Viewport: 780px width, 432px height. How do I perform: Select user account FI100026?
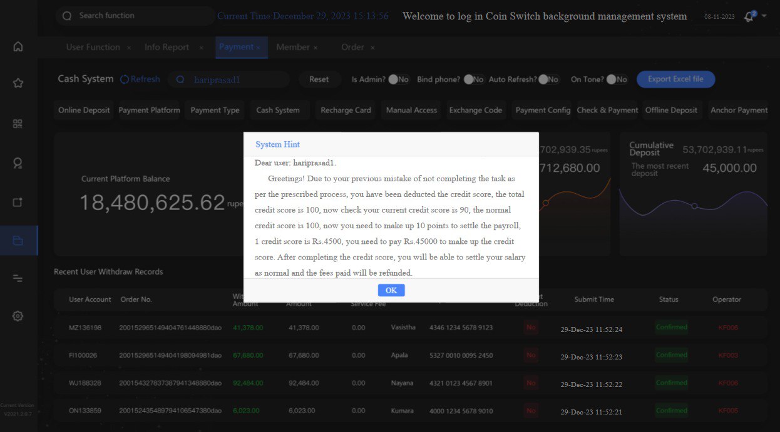83,355
